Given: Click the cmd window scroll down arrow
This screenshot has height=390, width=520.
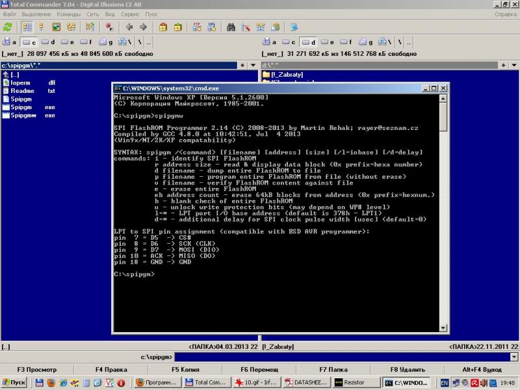Looking at the screenshot, I should click(443, 328).
